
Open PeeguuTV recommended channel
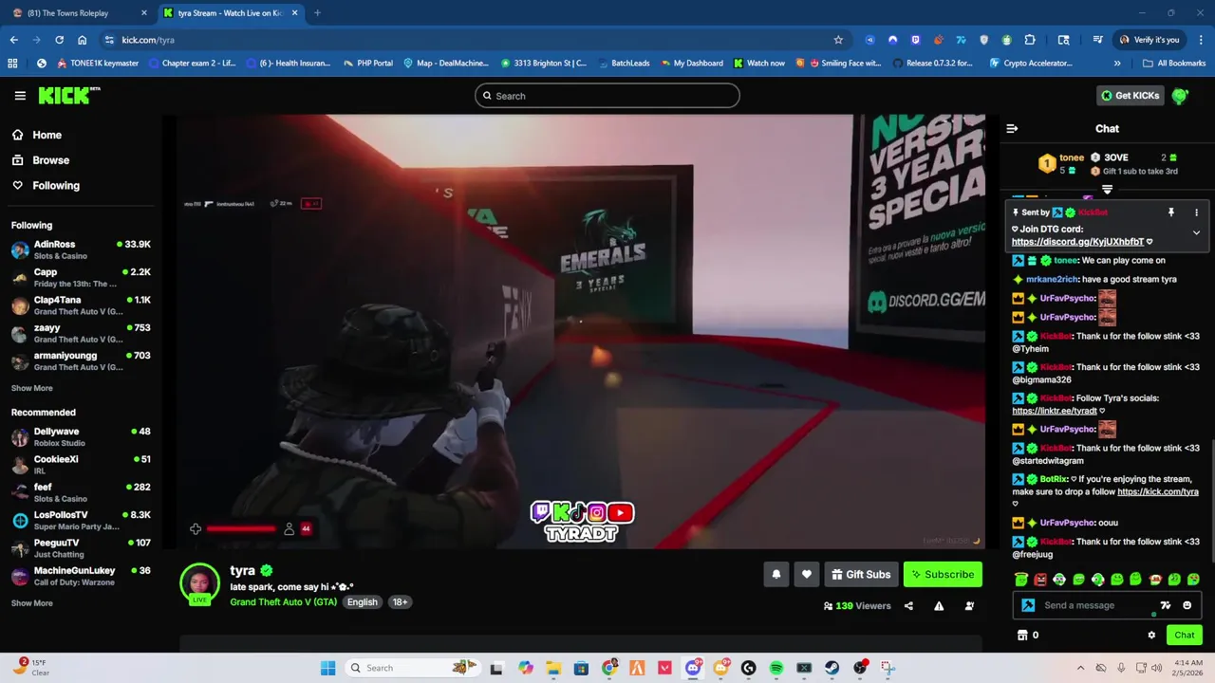(x=81, y=548)
